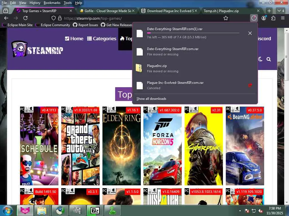Screen dimensions: 289x216
Task: Show hidden system tray icons arrow
Action: coord(240,211)
